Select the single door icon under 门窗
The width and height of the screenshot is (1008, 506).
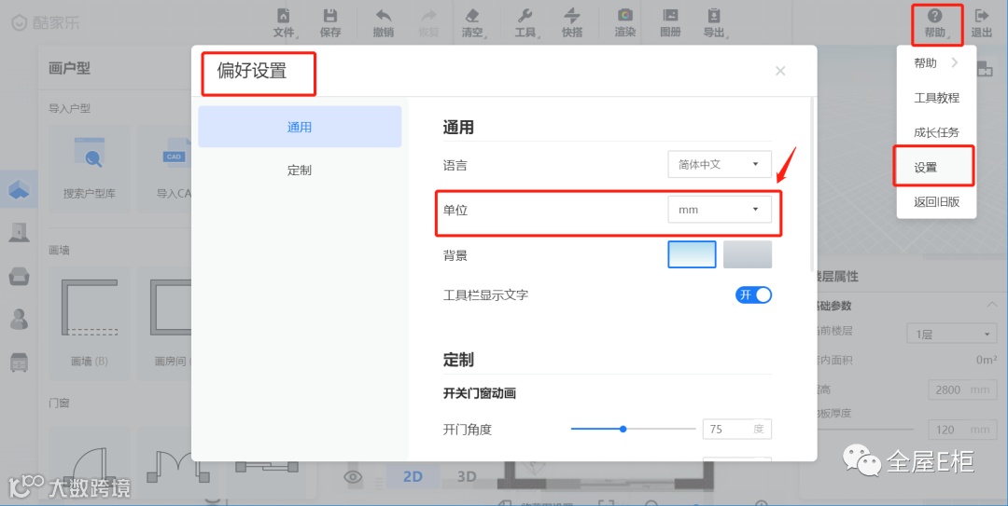pos(90,465)
